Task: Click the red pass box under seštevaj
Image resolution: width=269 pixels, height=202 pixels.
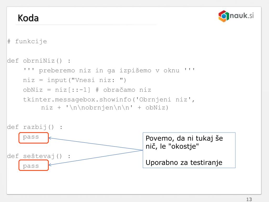Action: (34, 165)
